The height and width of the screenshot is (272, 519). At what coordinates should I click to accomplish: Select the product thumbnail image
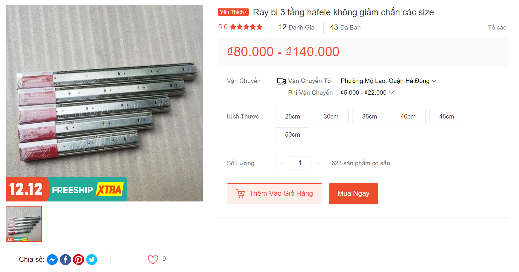(x=24, y=224)
